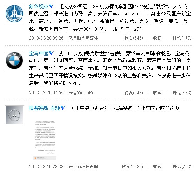Open the 新华视点 account name link
Viewport: 194px width, 172px height.
[x=39, y=7]
